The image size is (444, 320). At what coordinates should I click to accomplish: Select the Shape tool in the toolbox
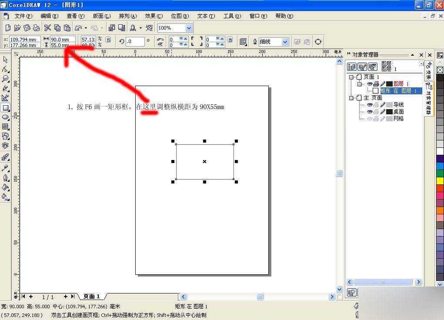click(5, 69)
